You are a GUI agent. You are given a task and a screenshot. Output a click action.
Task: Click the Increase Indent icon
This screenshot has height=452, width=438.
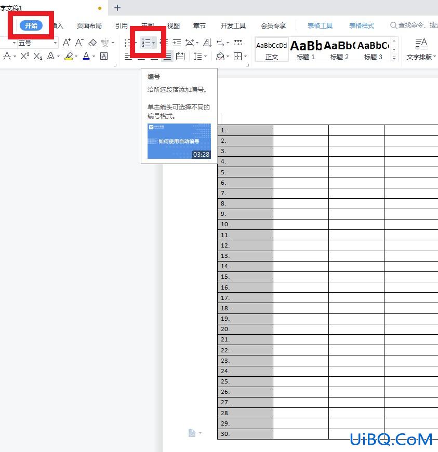pyautogui.click(x=177, y=43)
